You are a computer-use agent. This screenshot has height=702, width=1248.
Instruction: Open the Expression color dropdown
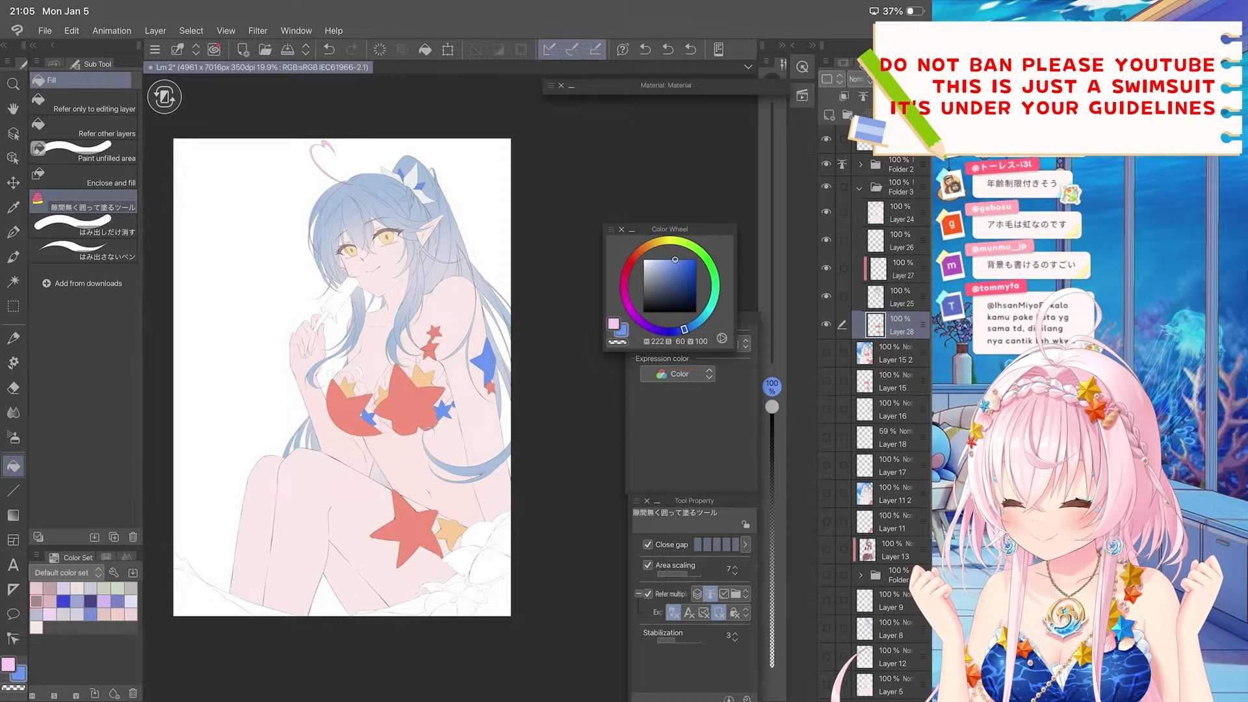pos(677,374)
